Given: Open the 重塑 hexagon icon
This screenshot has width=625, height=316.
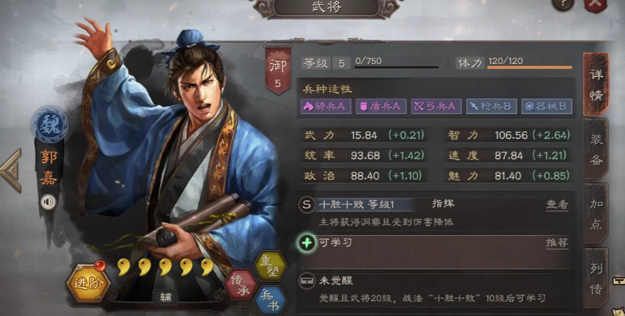Looking at the screenshot, I should click(x=270, y=265).
